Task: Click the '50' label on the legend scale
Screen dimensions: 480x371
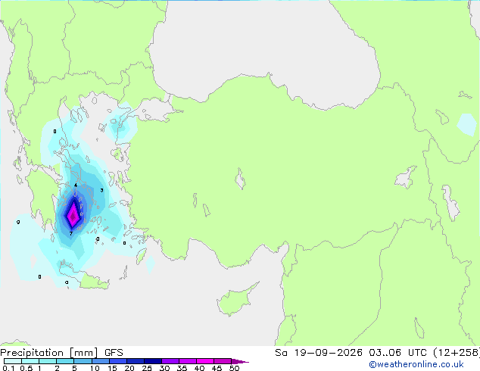Action: 234,368
